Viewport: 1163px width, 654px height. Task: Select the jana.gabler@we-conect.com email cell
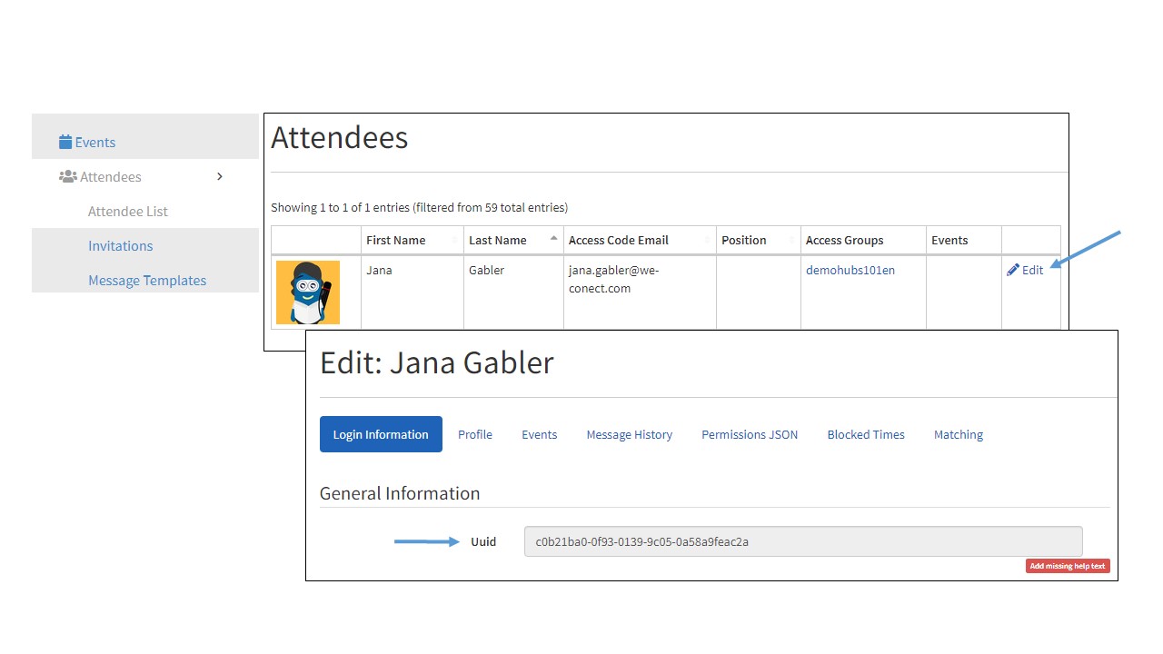[640, 292]
